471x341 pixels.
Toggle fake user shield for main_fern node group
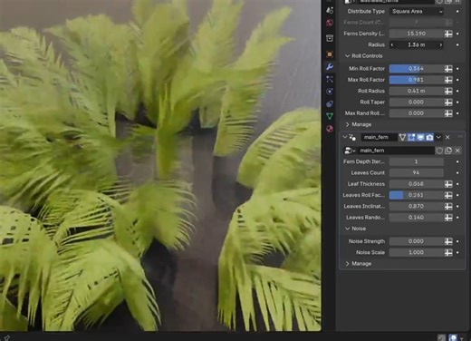pyautogui.click(x=439, y=151)
